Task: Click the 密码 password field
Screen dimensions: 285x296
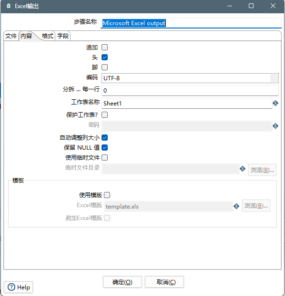Action: pos(187,126)
